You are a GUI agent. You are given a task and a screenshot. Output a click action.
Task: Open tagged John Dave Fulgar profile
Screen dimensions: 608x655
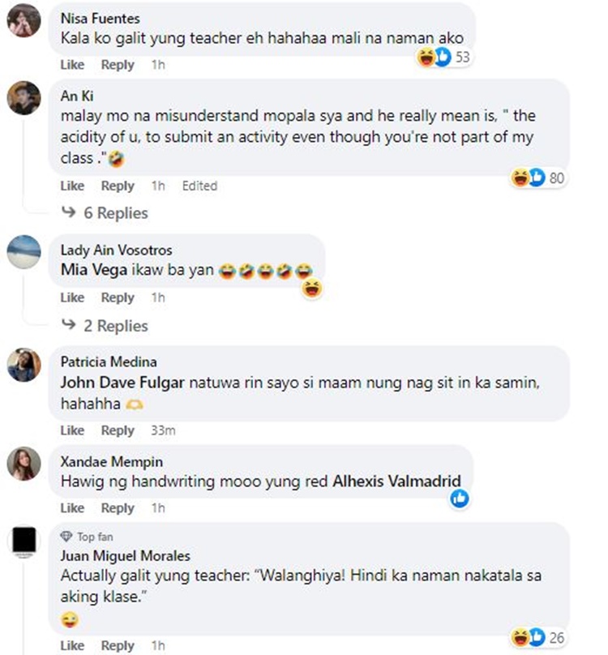122,383
